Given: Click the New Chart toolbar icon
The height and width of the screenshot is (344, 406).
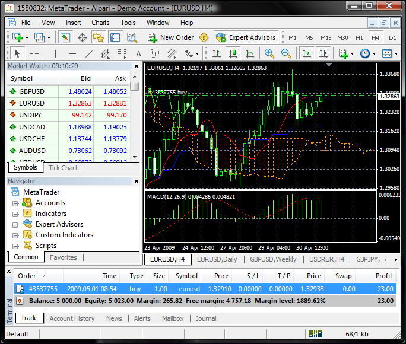Looking at the screenshot, I should [x=18, y=37].
